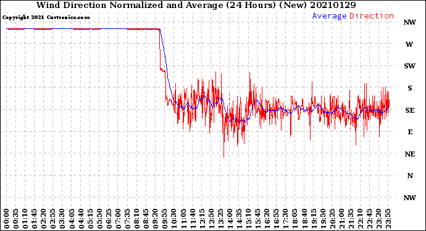Click the time label 10:30
Image resolution: width=426 pixels, height=231 pixels.
coord(174,219)
